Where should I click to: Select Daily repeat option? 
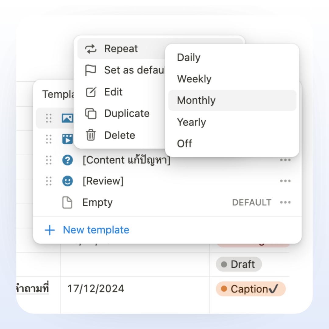point(189,58)
